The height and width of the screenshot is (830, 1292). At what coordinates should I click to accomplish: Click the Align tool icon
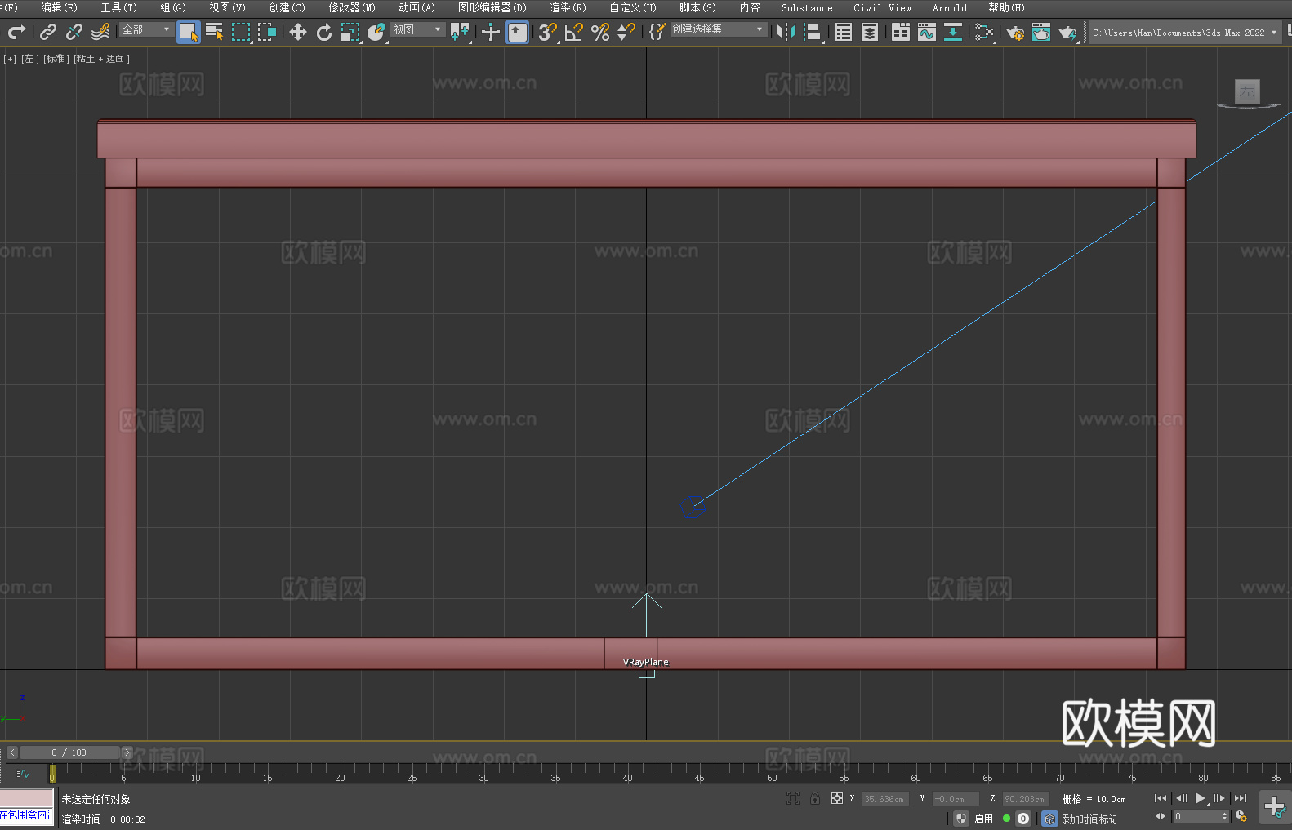(x=813, y=32)
